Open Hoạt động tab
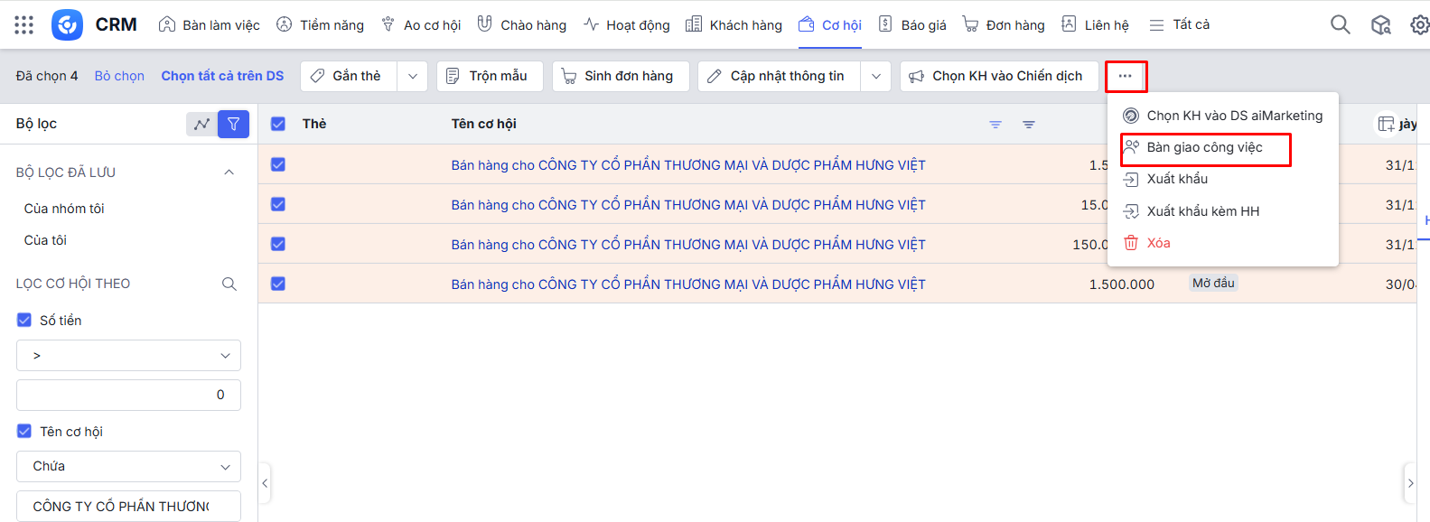Viewport: 1430px width, 522px height. (627, 25)
